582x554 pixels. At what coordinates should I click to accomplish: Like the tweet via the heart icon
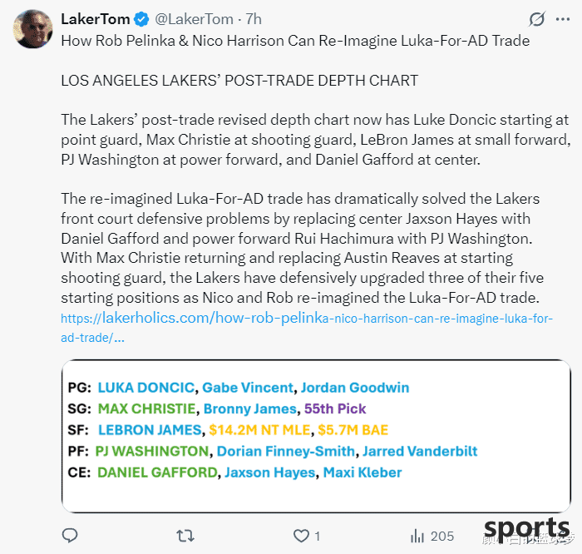point(301,536)
